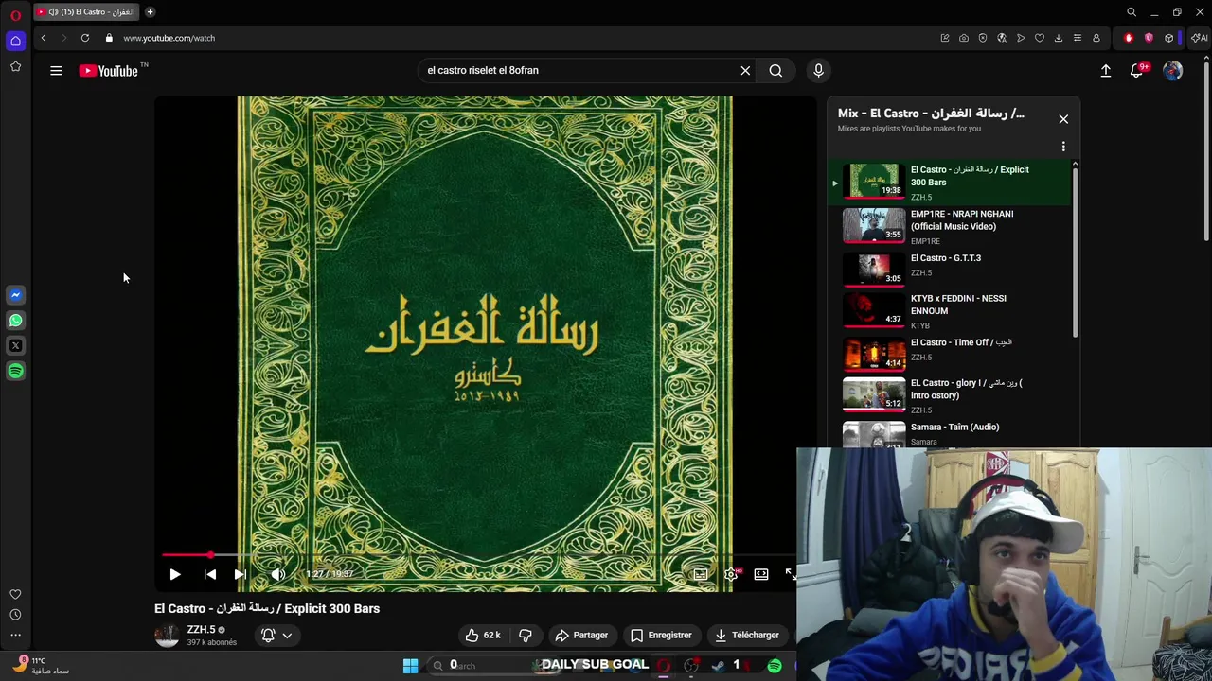
Task: Open the Mix playlist three-dot menu
Action: [x=1063, y=147]
